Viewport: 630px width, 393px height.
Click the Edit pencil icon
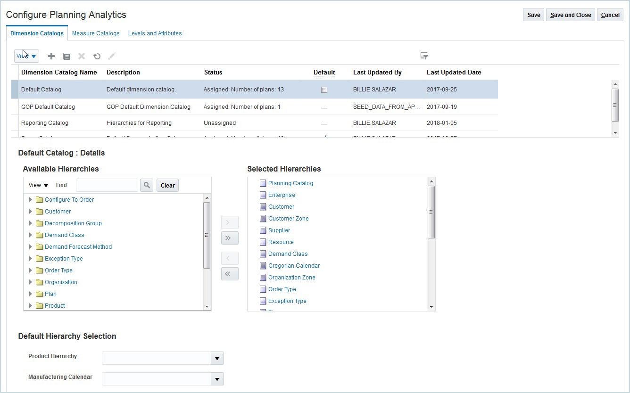[x=112, y=56]
